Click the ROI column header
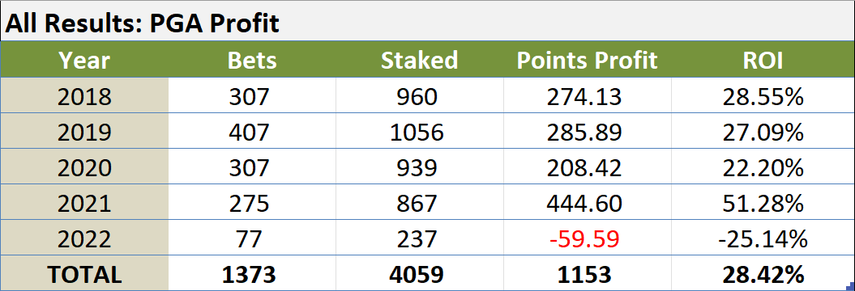Image resolution: width=855 pixels, height=291 pixels. click(x=763, y=61)
